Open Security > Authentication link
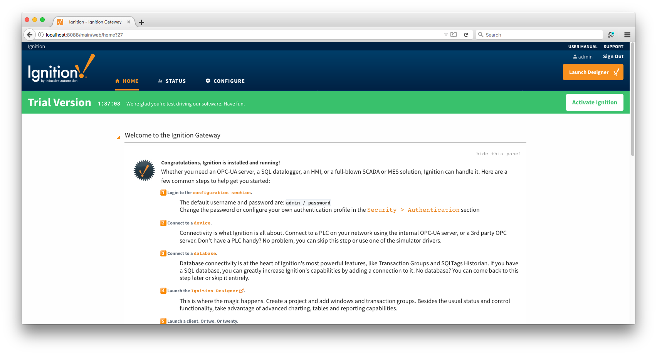Screen dimensions: 657x355 [x=413, y=210]
